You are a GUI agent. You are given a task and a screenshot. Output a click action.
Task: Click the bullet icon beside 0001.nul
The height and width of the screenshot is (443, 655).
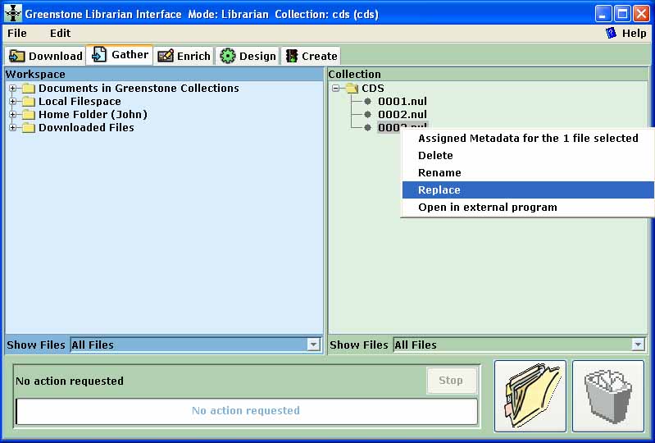point(368,102)
